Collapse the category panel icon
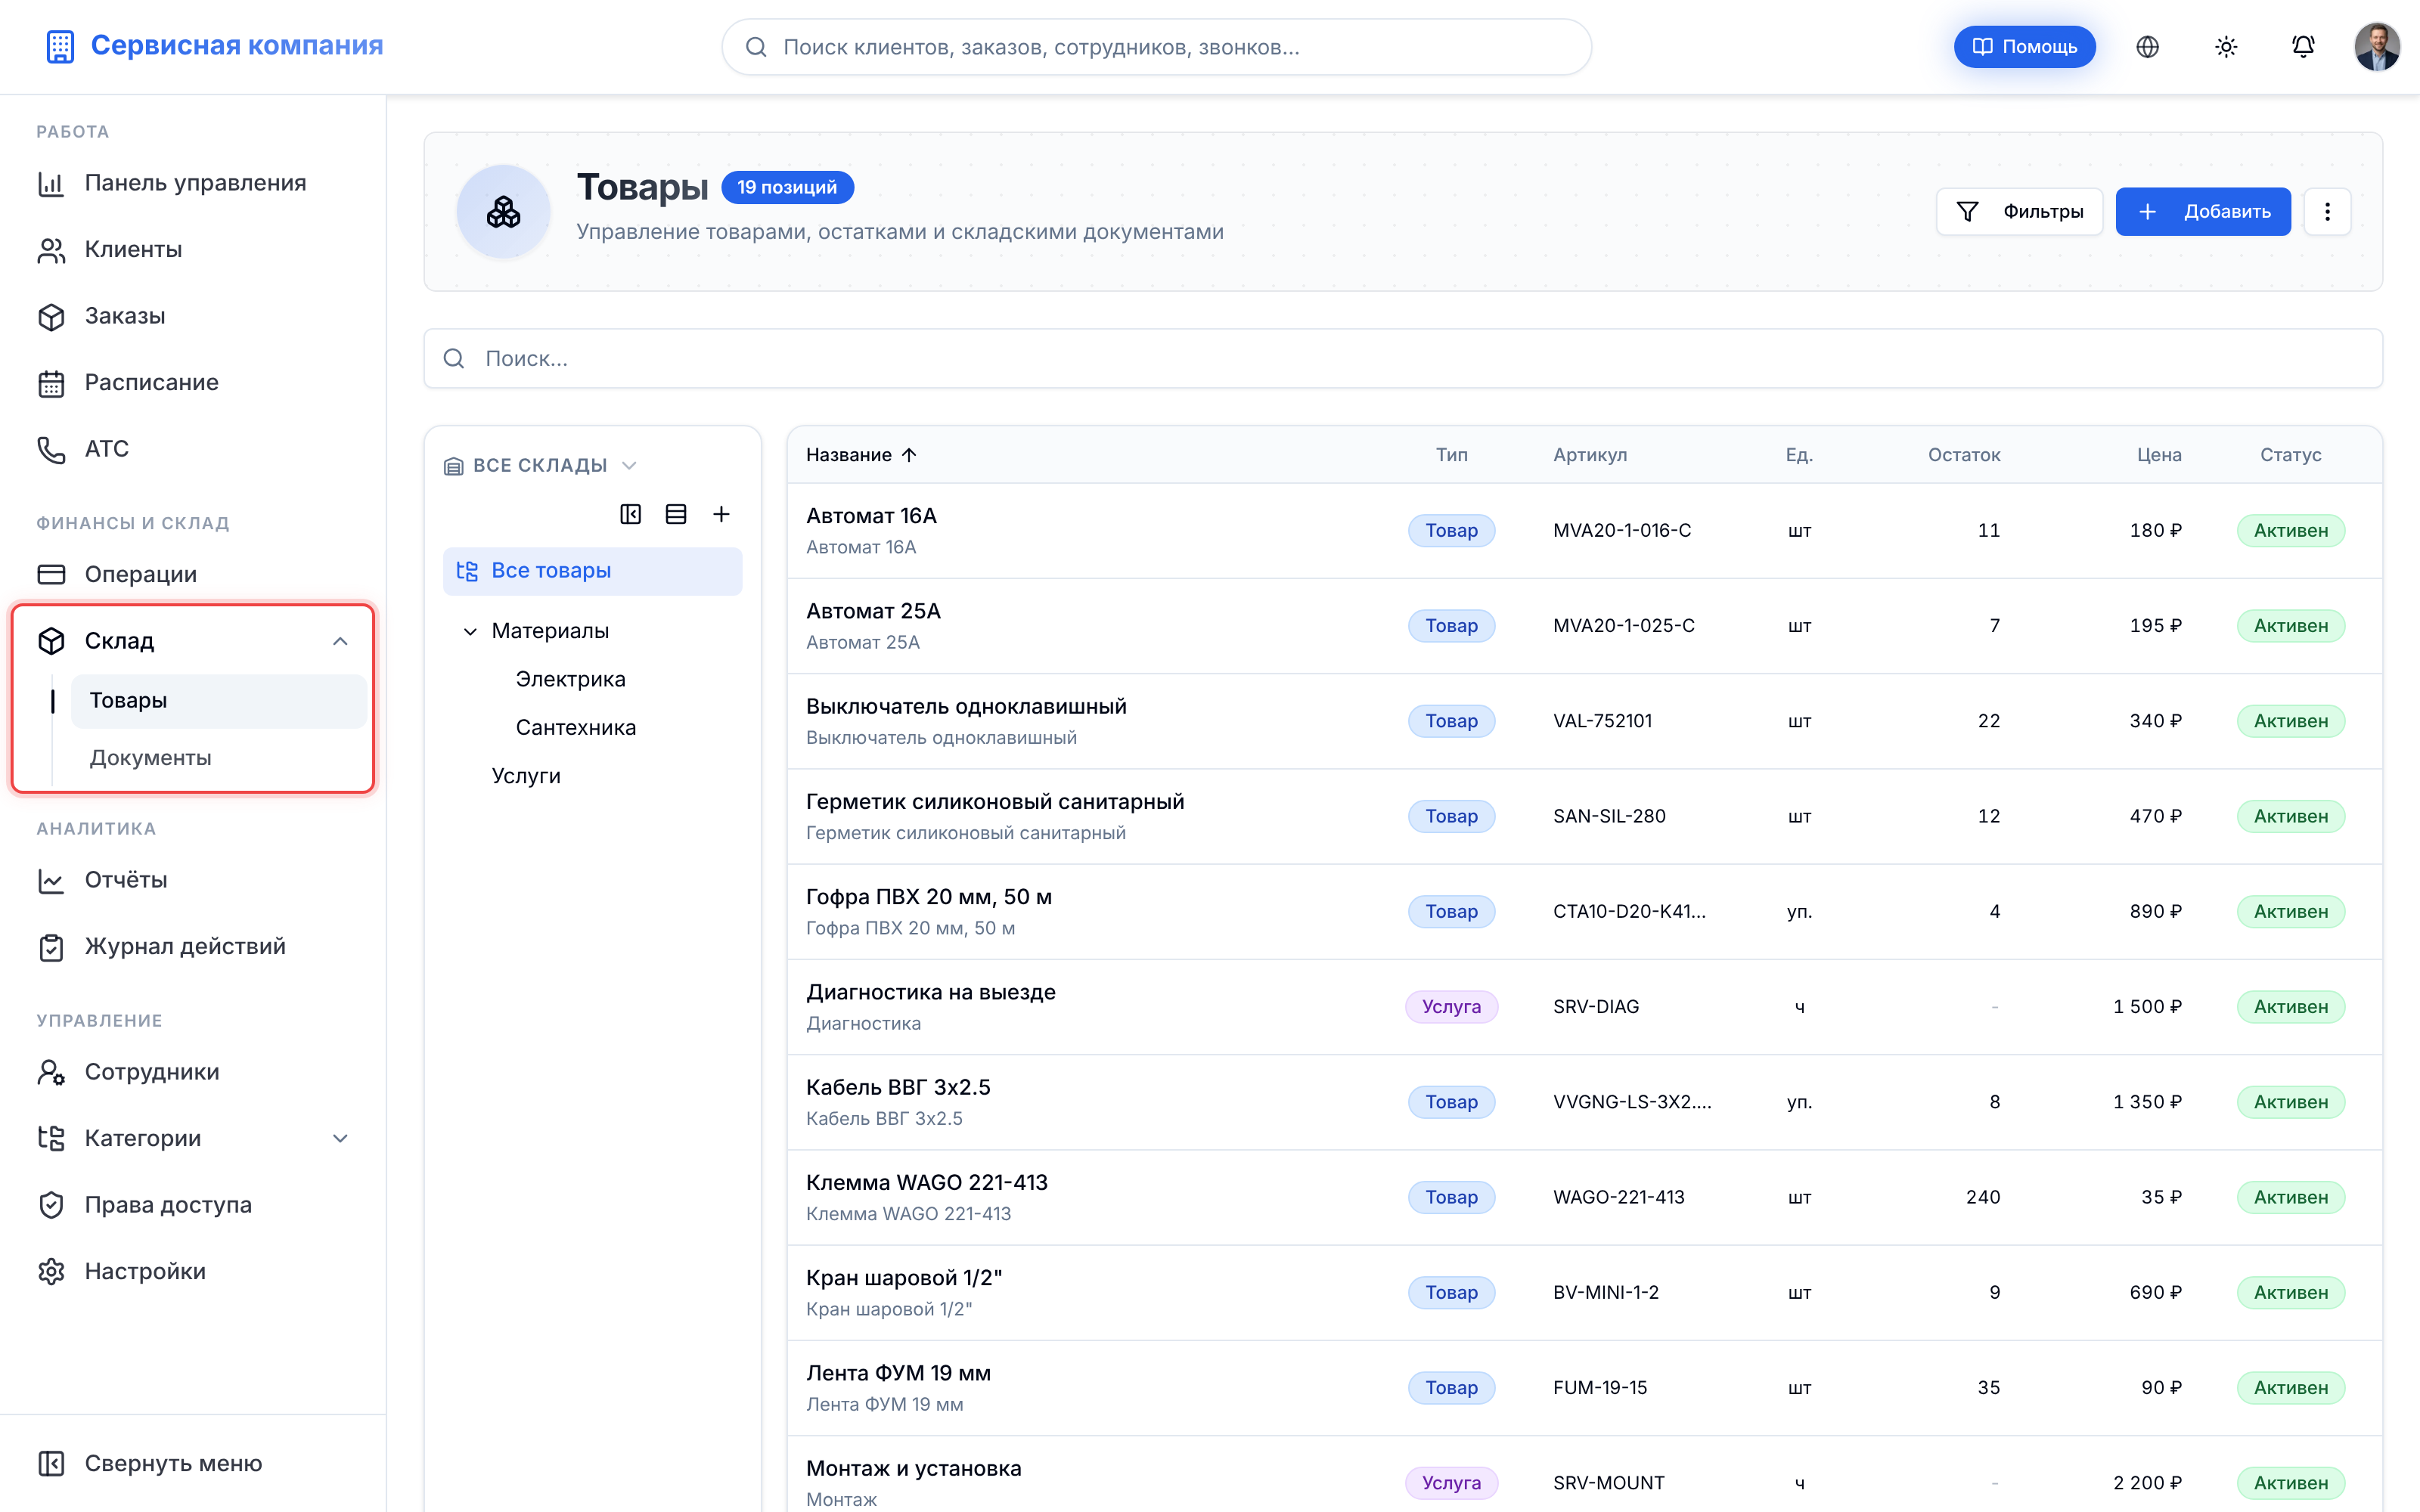The image size is (2420, 1512). [x=630, y=514]
